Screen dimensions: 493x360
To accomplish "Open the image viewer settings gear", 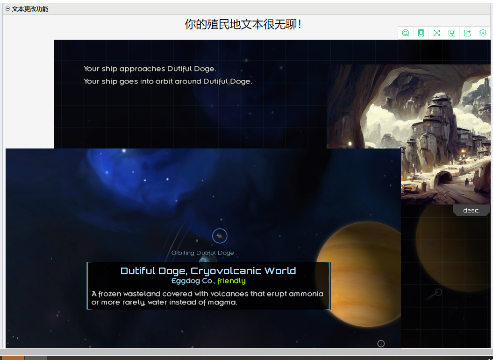I will 483,33.
